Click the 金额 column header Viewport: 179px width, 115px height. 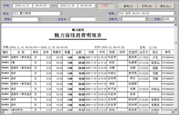tap(79, 52)
